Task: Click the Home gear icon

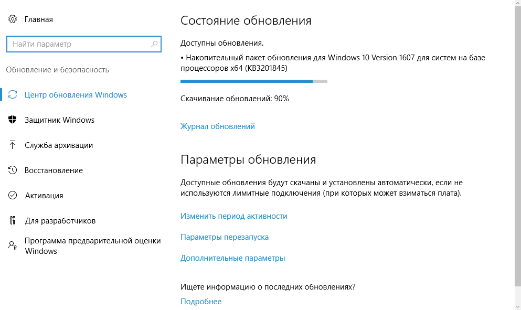Action: coord(13,19)
